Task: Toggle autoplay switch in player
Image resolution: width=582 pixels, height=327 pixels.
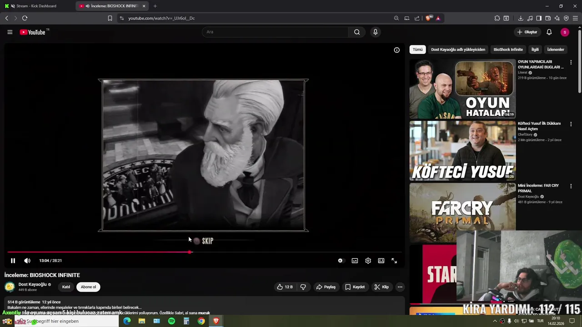Action: point(341,261)
